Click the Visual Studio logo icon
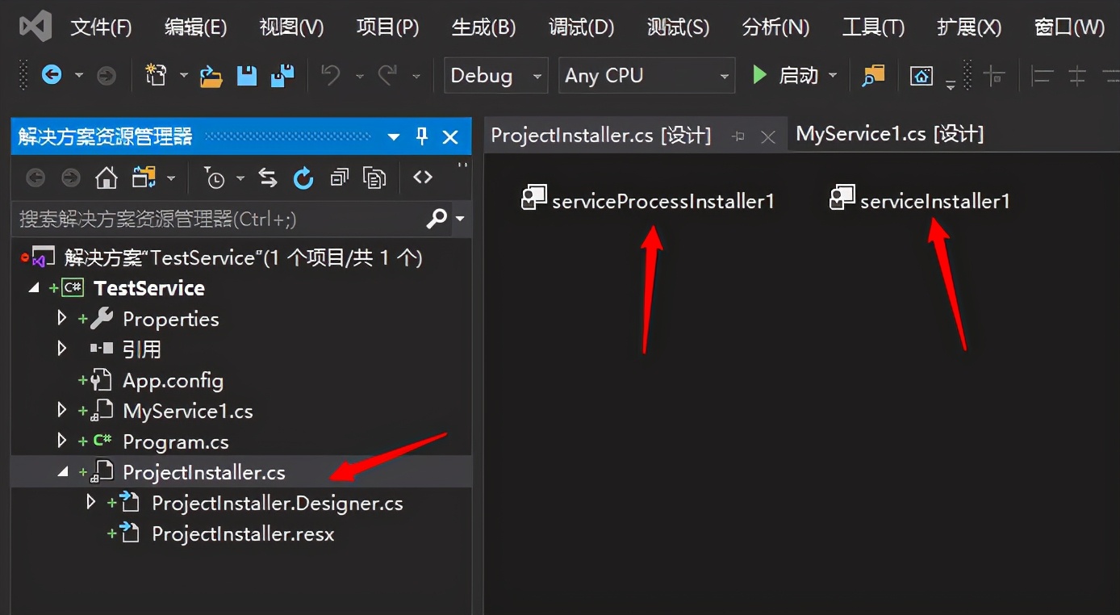This screenshot has width=1120, height=615. [36, 27]
